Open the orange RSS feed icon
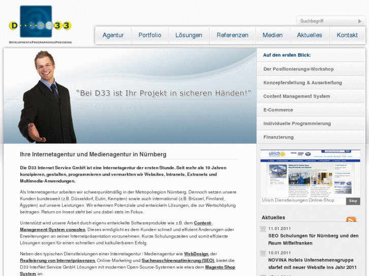The height and width of the screenshot is (276, 369). (x=351, y=219)
